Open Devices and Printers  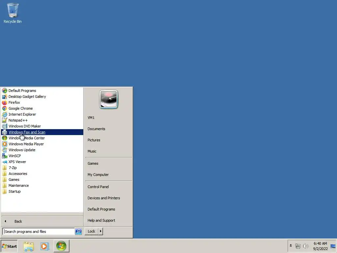(x=104, y=198)
